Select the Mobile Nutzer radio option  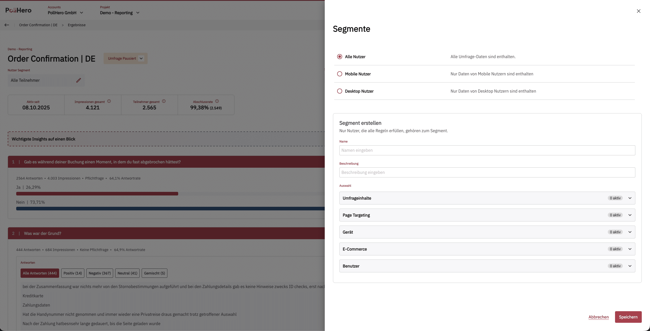[340, 74]
